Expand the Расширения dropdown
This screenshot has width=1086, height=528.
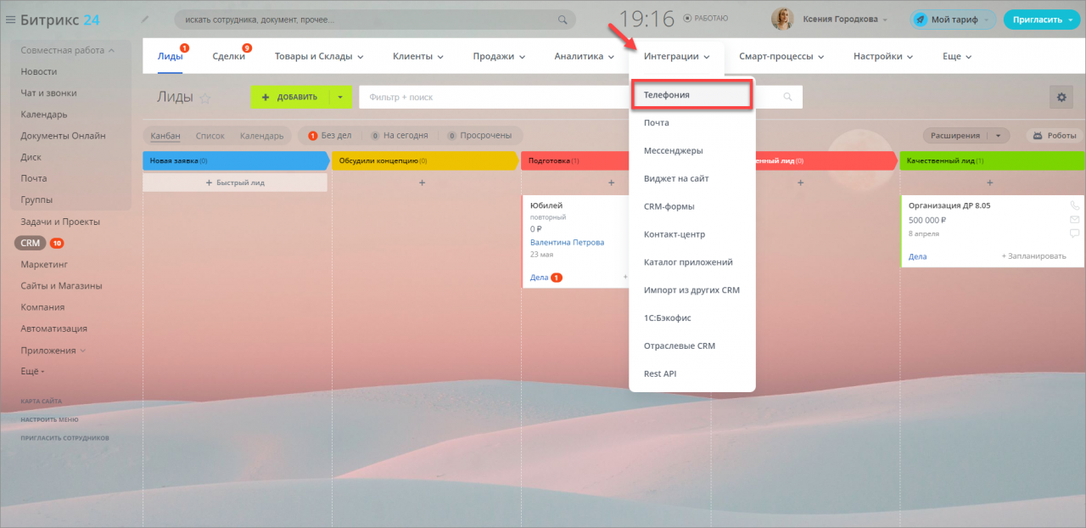tap(967, 136)
